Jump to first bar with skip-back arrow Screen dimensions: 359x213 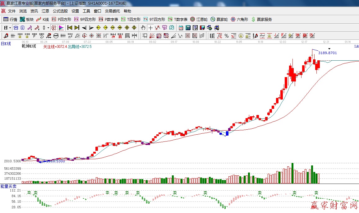pyautogui.click(x=70, y=28)
